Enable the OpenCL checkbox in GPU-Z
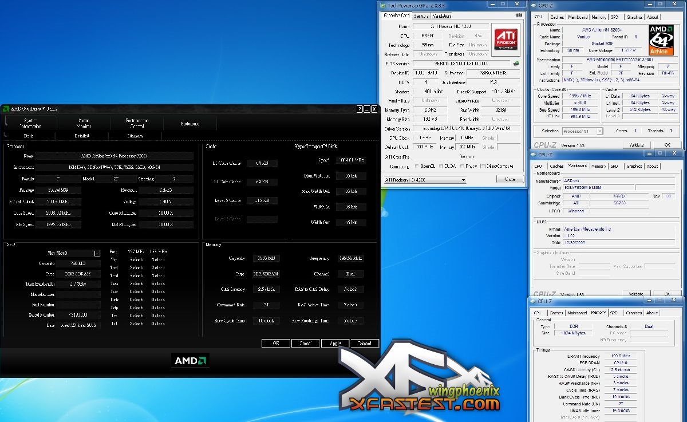Viewport: 687px width, 422px height. 416,166
